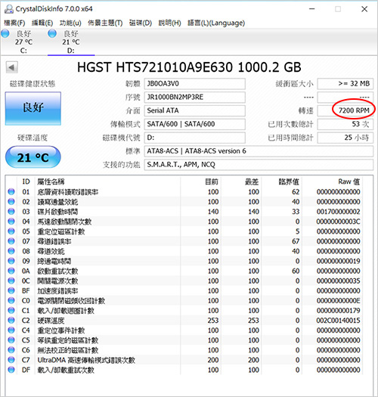Click the disk title HGST HTS721010A9E630 1000.2 GB

pos(189,67)
